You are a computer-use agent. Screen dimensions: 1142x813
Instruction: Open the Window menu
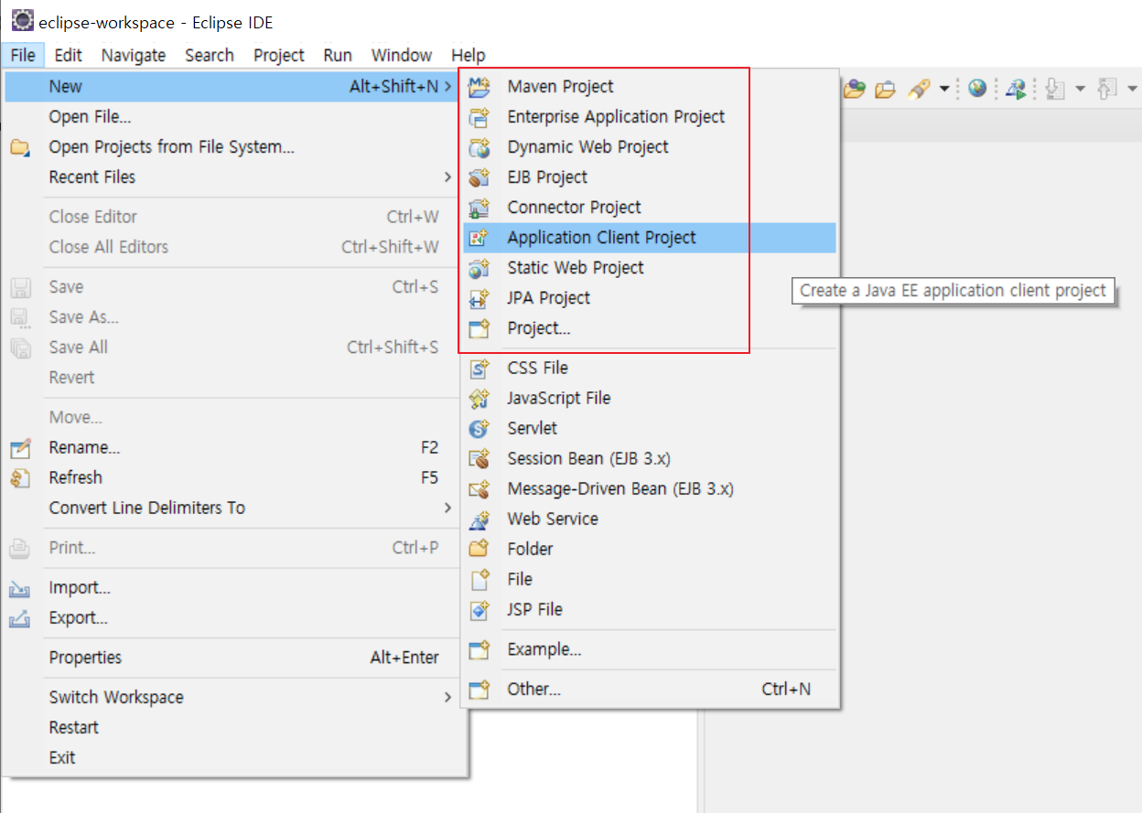(402, 55)
